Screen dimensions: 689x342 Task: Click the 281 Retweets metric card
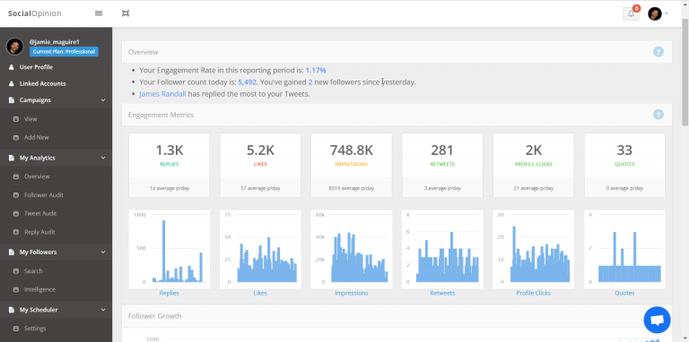tap(442, 166)
